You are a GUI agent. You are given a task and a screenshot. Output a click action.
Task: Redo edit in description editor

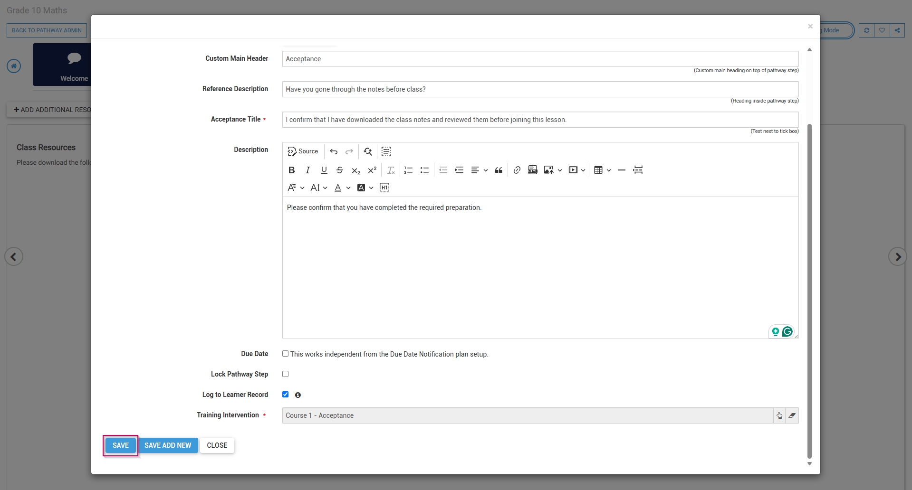[x=349, y=151]
